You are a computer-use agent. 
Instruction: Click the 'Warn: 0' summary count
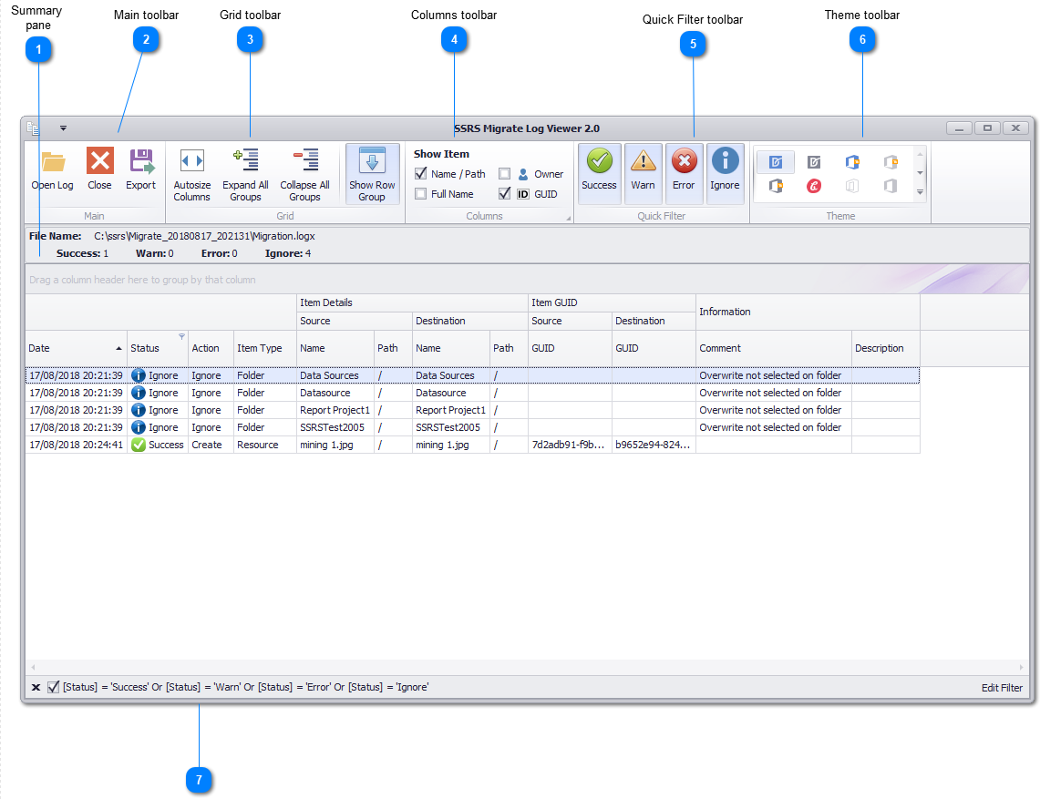pos(155,253)
